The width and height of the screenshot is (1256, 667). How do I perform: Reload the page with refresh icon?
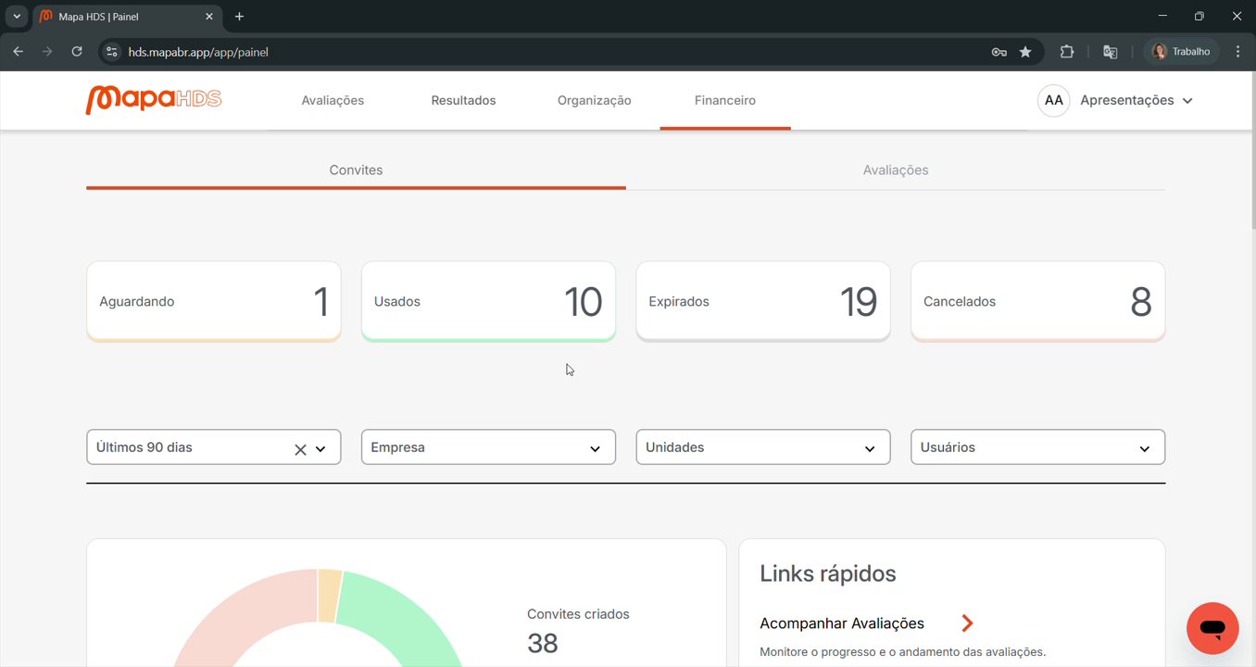coord(77,52)
